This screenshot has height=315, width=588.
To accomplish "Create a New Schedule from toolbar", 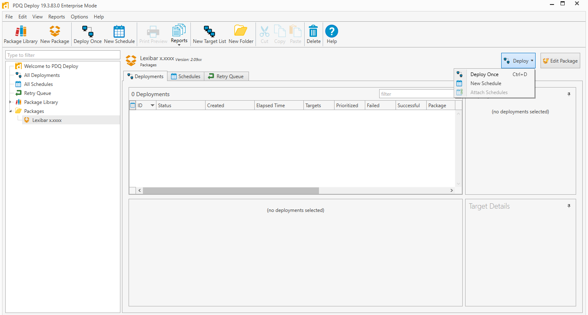I will [119, 34].
